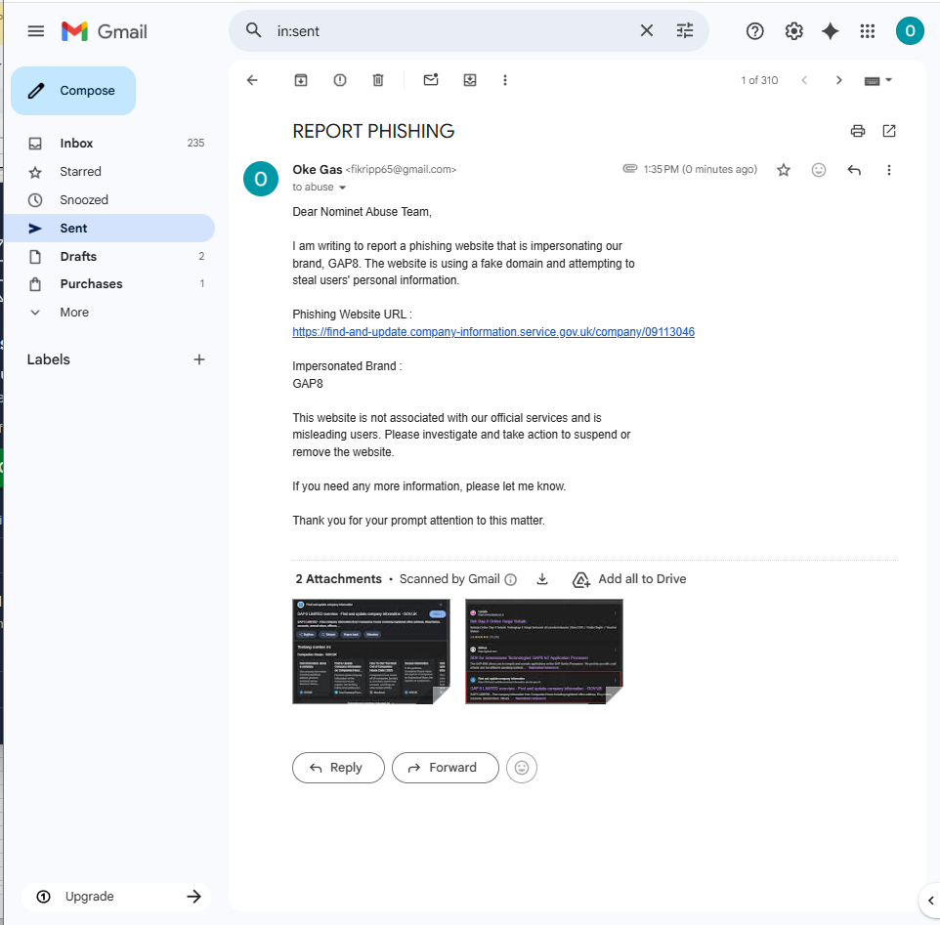Open search options filter icon
The width and height of the screenshot is (940, 925).
[x=685, y=30]
